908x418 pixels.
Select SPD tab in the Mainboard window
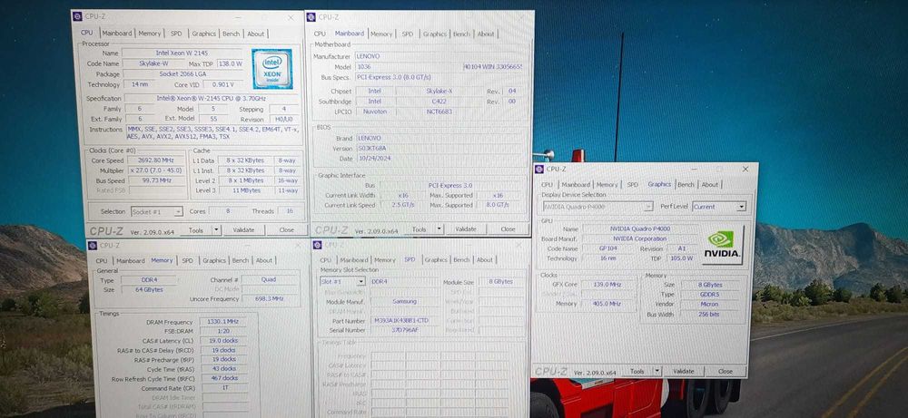coord(408,34)
